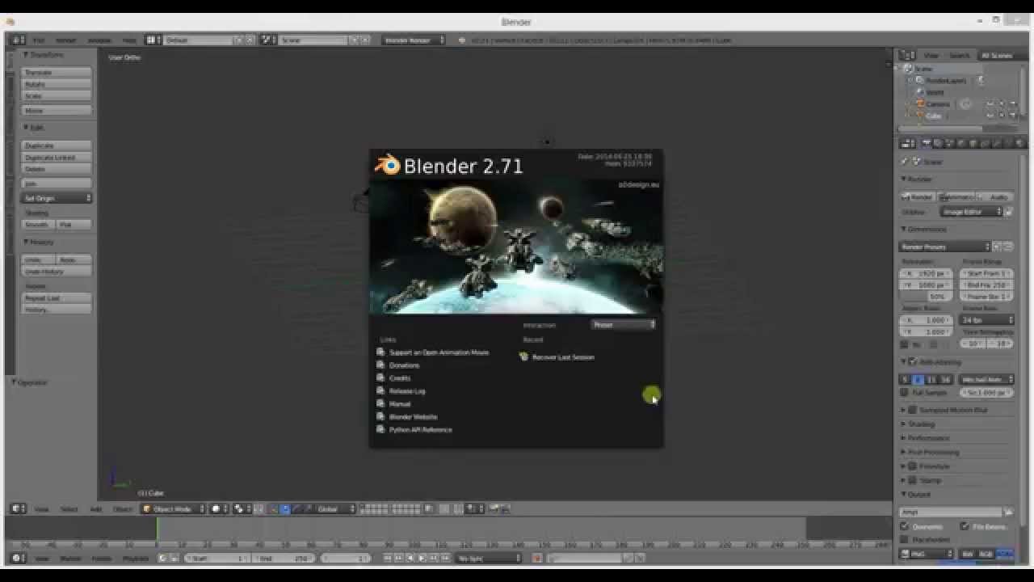Image resolution: width=1034 pixels, height=582 pixels.
Task: Enable the Full Sample checkbox
Action: [905, 392]
